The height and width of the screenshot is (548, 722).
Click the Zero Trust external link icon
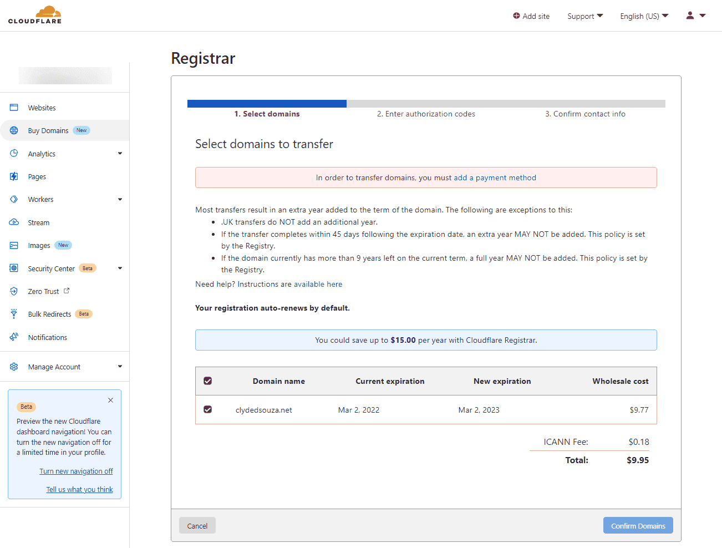pos(67,291)
